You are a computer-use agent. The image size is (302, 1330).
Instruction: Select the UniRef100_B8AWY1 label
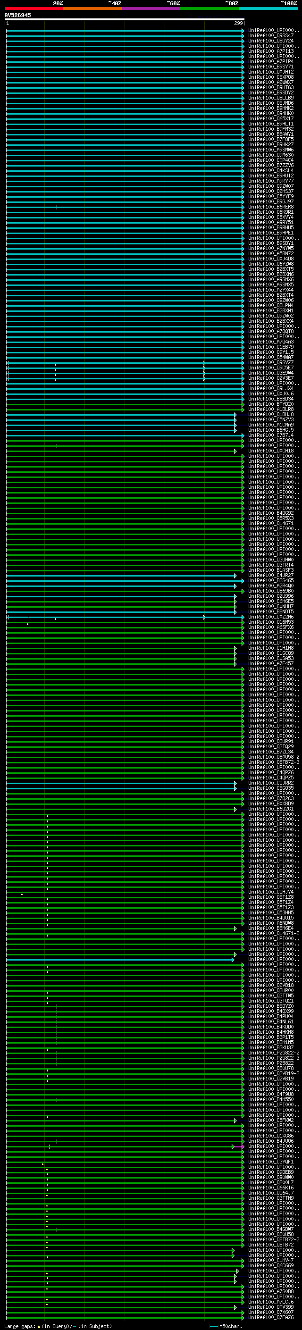tap(271, 134)
